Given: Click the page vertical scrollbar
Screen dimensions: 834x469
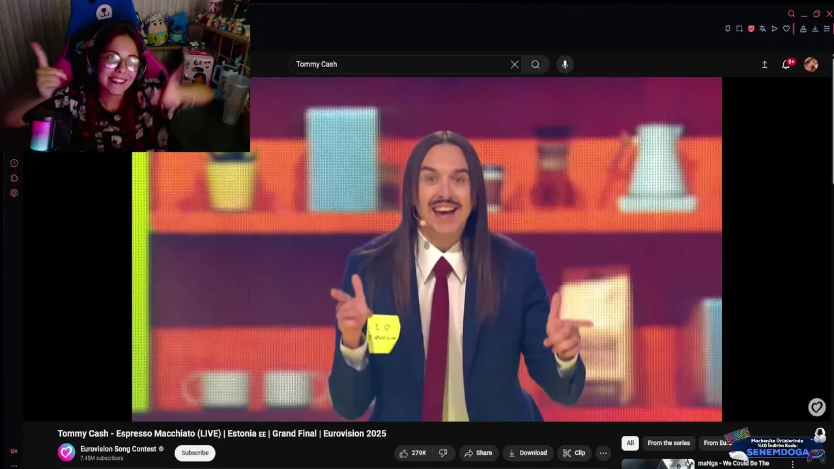Looking at the screenshot, I should pyautogui.click(x=832, y=121).
